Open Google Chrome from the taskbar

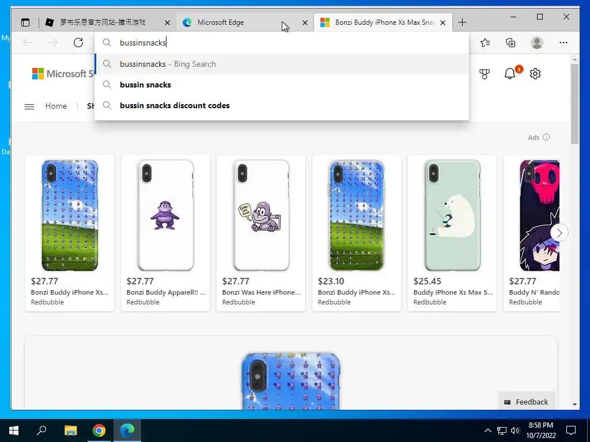[99, 430]
